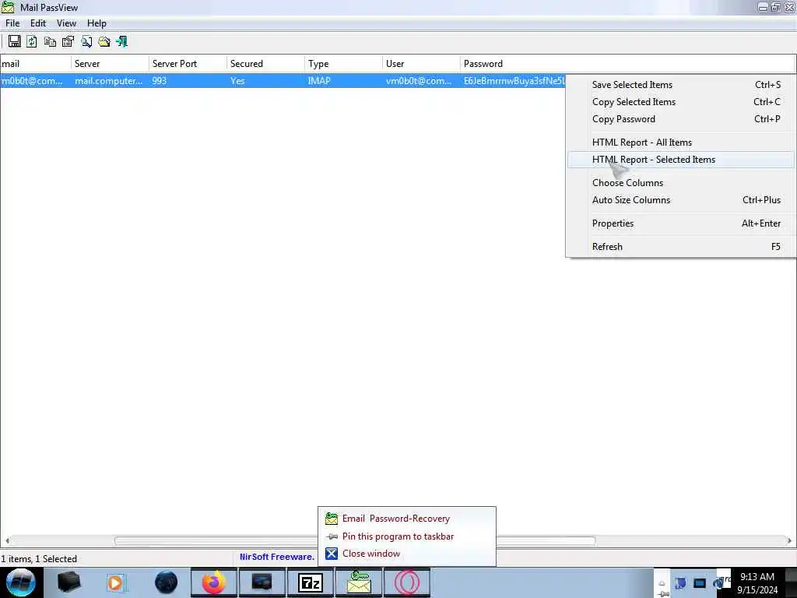Click the IMAP type cell
This screenshot has height=598, width=797.
pos(319,81)
